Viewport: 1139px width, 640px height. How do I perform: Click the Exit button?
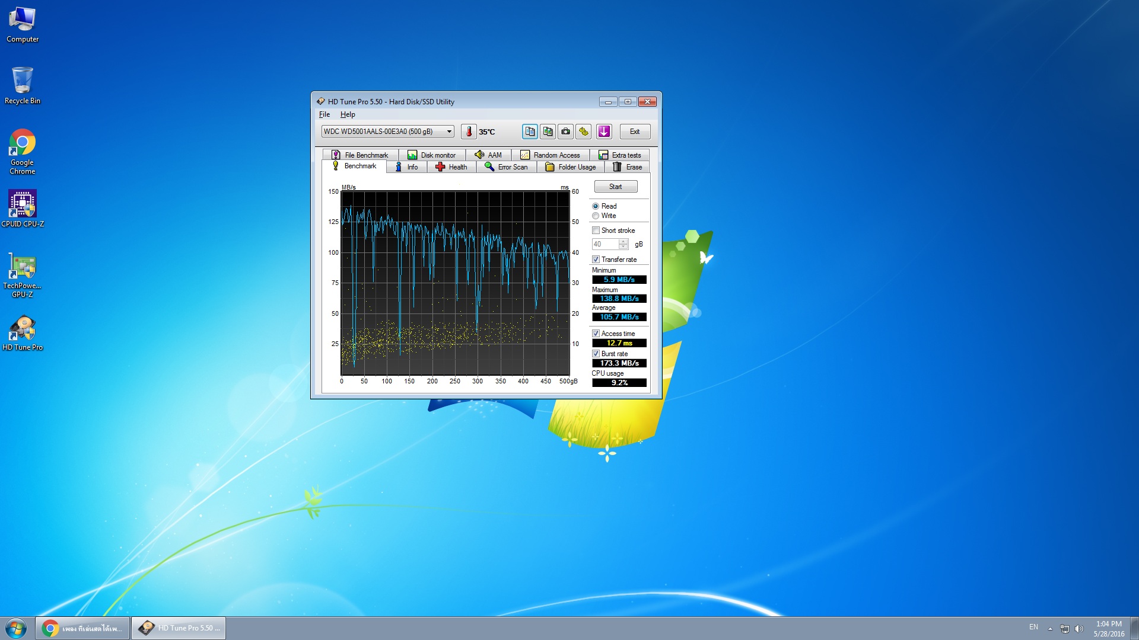point(635,132)
